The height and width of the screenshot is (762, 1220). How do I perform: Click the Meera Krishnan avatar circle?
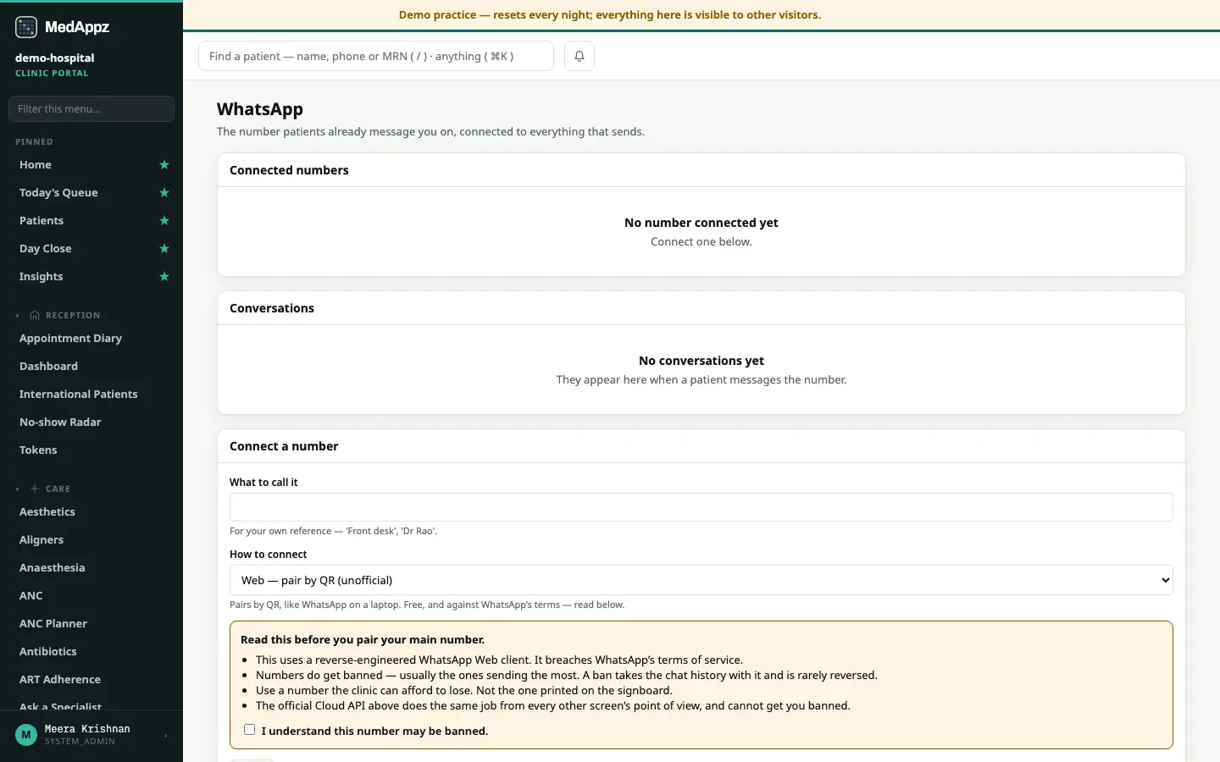(x=26, y=735)
